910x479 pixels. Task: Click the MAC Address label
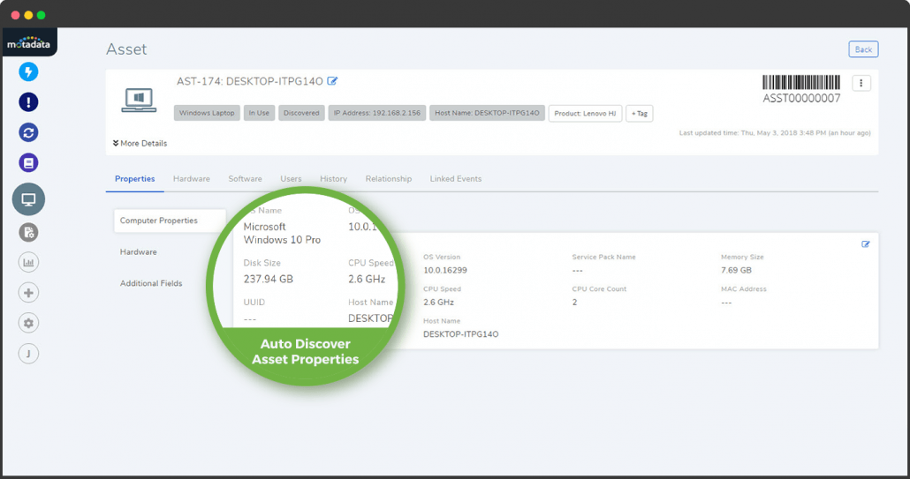(x=743, y=288)
